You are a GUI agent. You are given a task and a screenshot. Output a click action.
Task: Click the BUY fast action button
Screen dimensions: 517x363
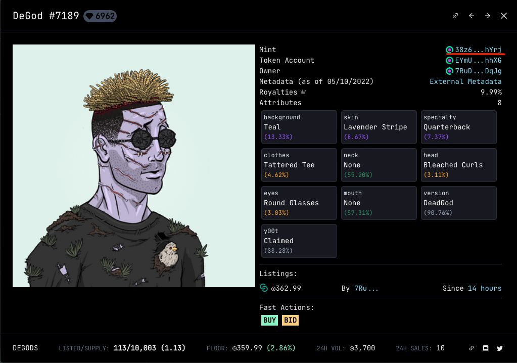point(269,320)
